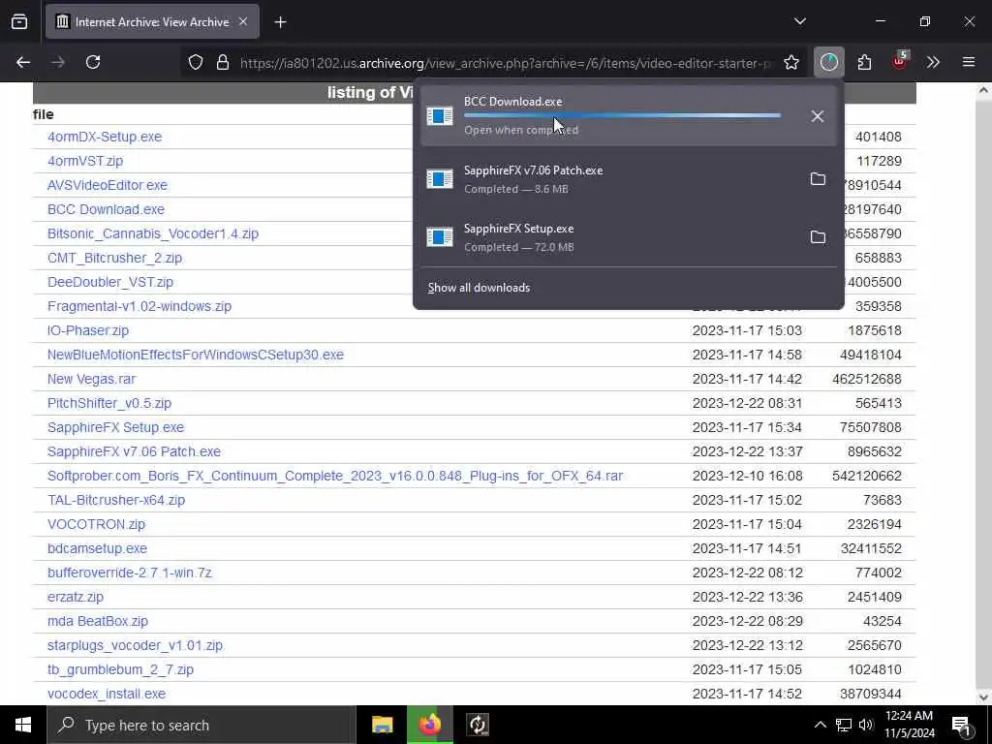Open the tb_grumblebum_2_7.zip link
Image resolution: width=992 pixels, height=744 pixels.
coord(120,669)
